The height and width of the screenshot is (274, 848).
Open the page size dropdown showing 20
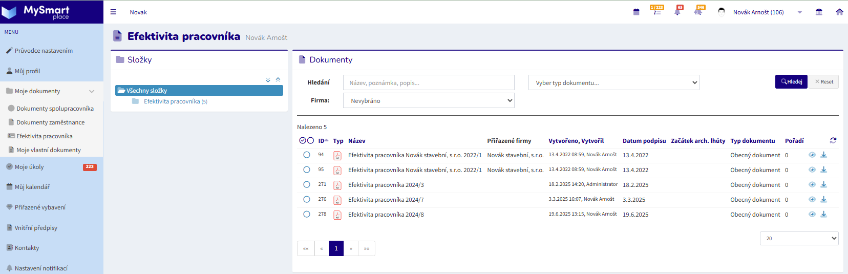click(799, 239)
